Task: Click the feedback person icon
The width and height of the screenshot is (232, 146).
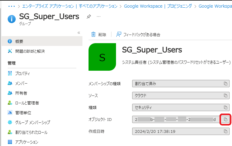Action: [119, 34]
